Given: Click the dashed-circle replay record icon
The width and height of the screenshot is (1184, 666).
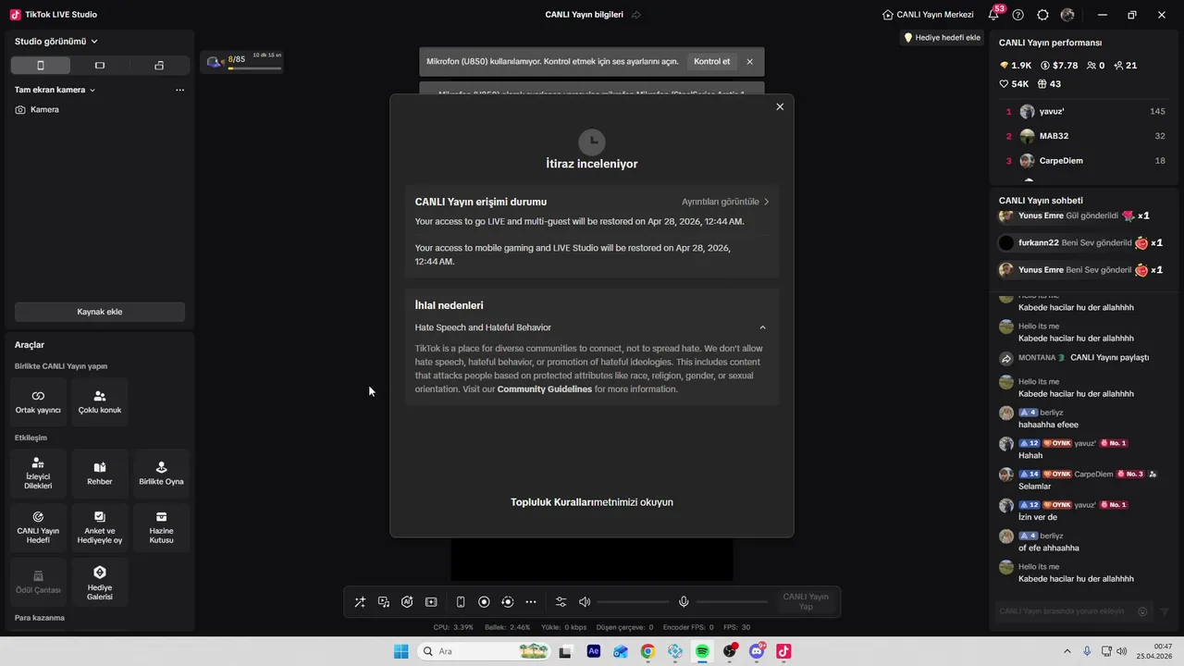Looking at the screenshot, I should point(507,602).
